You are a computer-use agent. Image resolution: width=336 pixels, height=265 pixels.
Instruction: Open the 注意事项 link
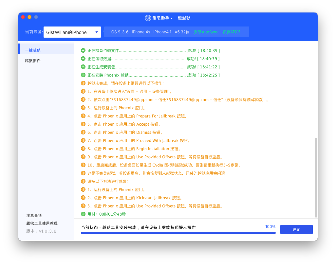[x=34, y=215]
